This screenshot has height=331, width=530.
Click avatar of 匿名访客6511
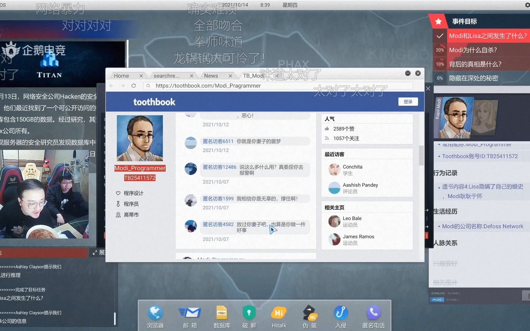coord(190,143)
